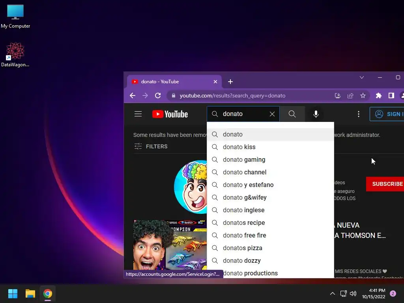This screenshot has width=404, height=303.
Task: Open the Windows Start menu
Action: coord(13,294)
